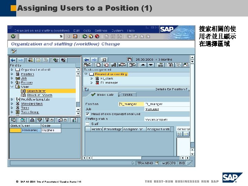Toggle the Staff checkbox
248x186 pixels.
pyautogui.click(x=87, y=124)
